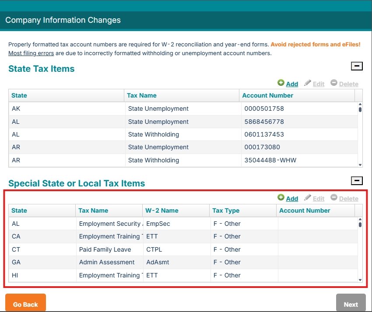Viewport: 372px width, 312px height.
Task: Select the CT state cell
Action: [x=42, y=249]
